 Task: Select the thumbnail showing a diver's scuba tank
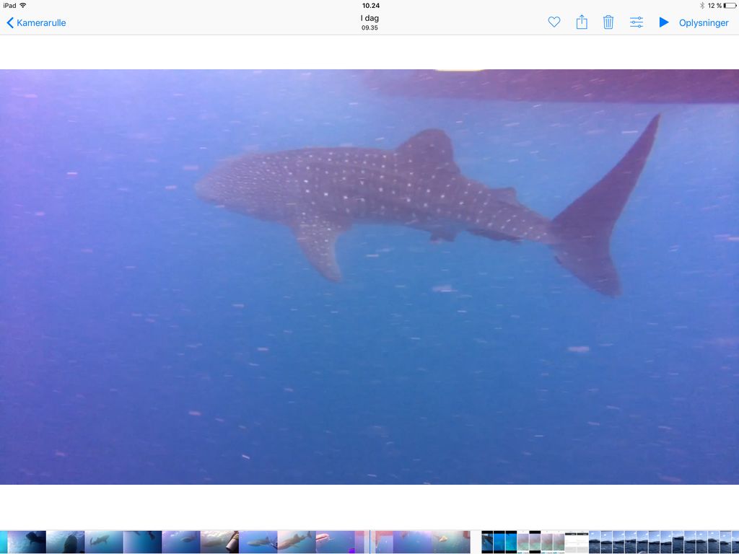point(219,542)
